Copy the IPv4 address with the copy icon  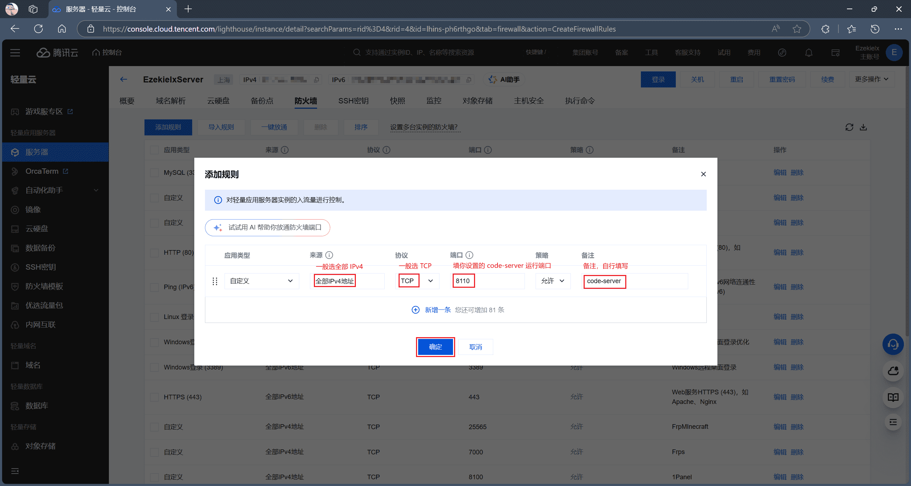click(316, 80)
